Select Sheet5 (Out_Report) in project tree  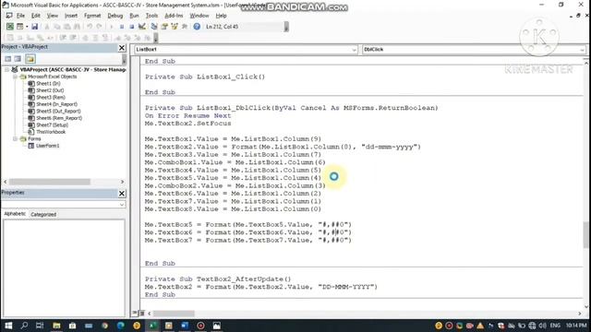point(58,111)
